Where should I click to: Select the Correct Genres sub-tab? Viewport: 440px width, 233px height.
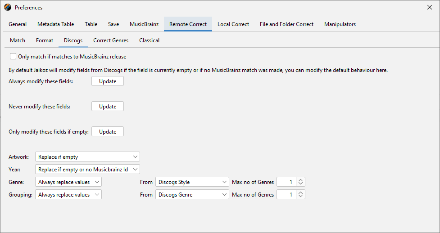click(x=111, y=40)
